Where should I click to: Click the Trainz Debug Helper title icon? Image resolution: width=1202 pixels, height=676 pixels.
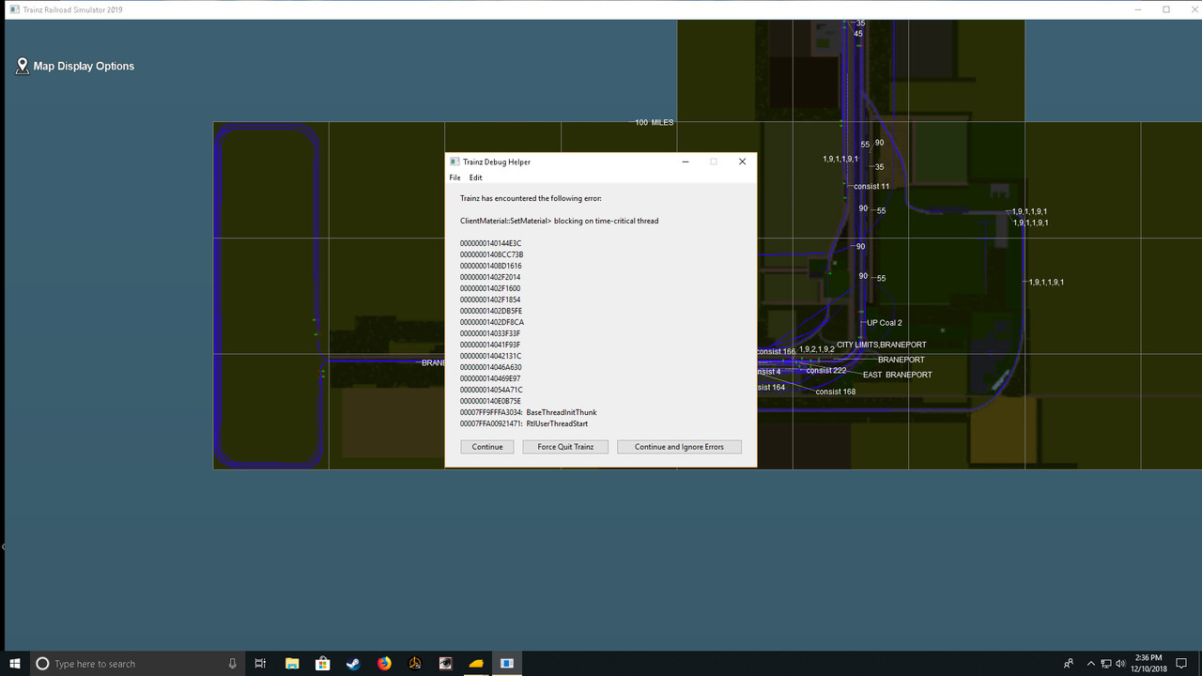455,161
